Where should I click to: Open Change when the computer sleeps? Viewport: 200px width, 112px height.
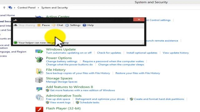pyautogui.click(x=121, y=64)
